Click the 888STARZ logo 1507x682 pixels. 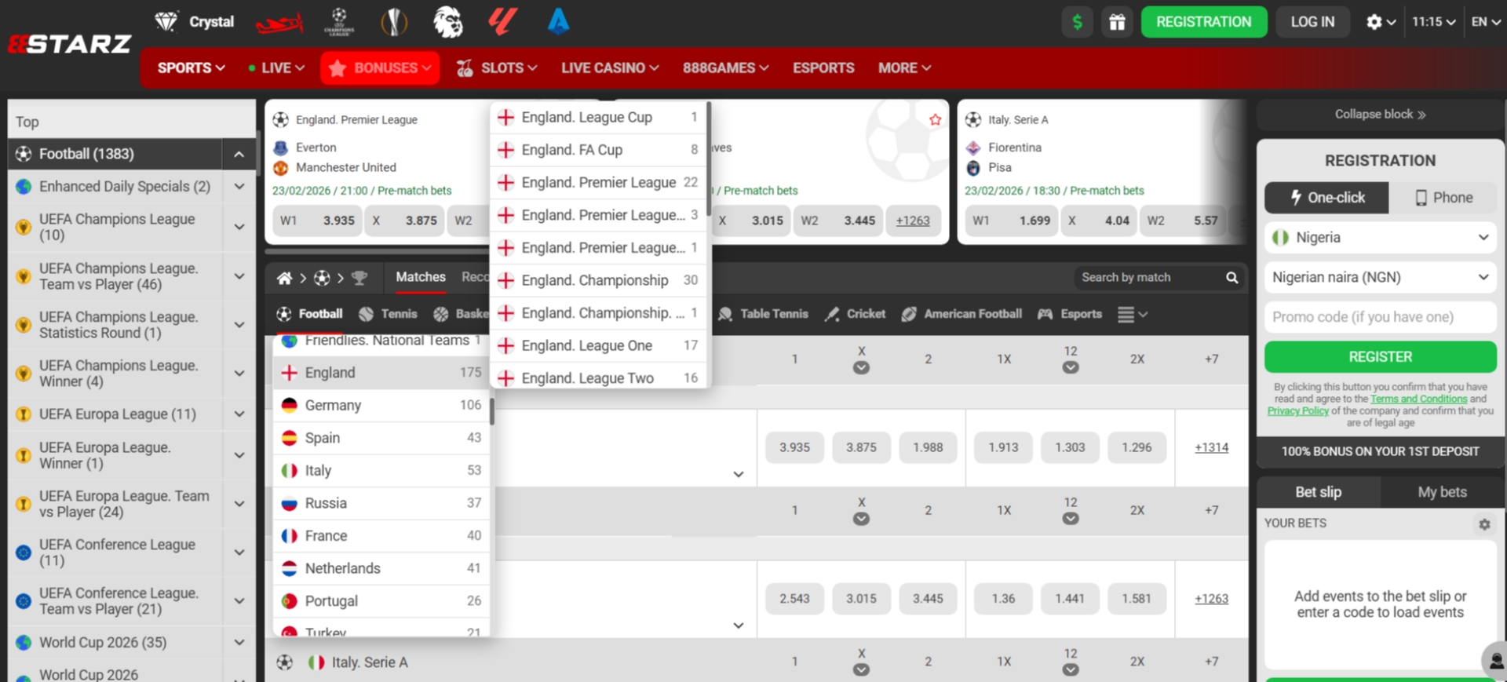point(69,44)
